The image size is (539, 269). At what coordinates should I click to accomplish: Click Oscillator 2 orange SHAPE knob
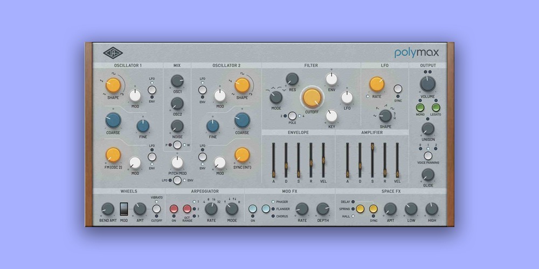(242, 86)
